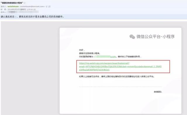Click the '你好,' greeting line

[x=82, y=50]
